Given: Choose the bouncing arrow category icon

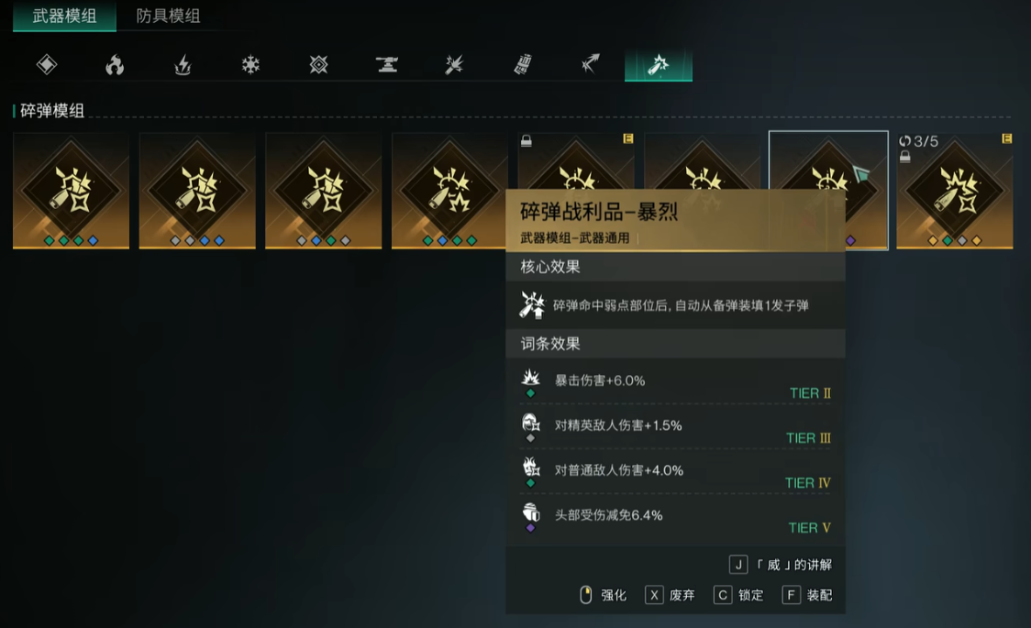Looking at the screenshot, I should tap(591, 64).
